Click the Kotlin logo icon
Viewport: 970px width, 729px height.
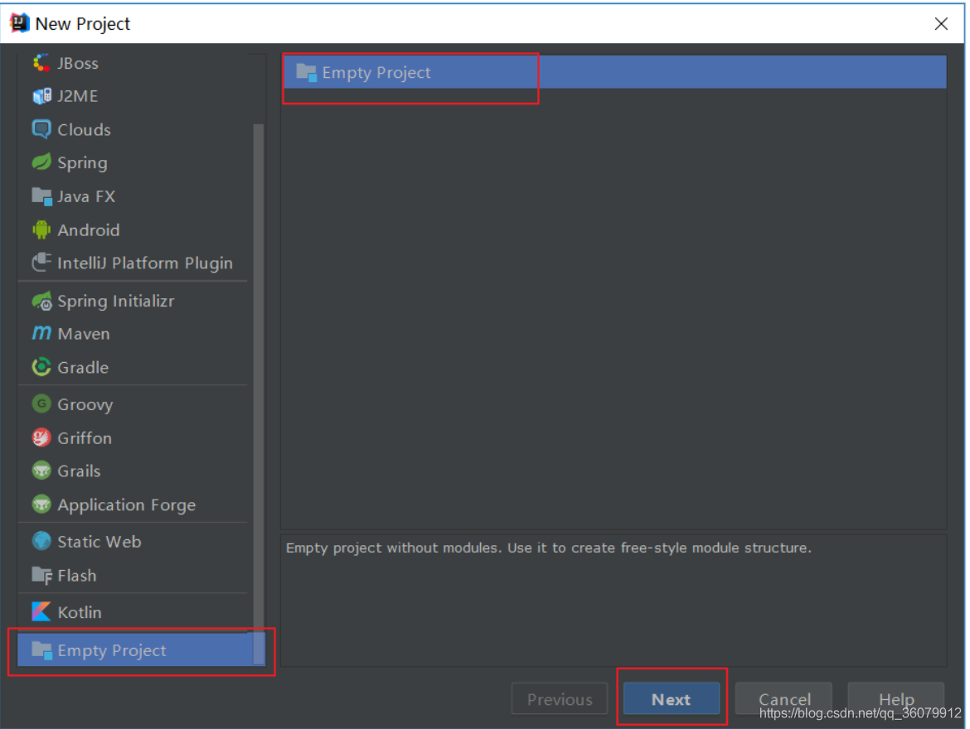(41, 611)
